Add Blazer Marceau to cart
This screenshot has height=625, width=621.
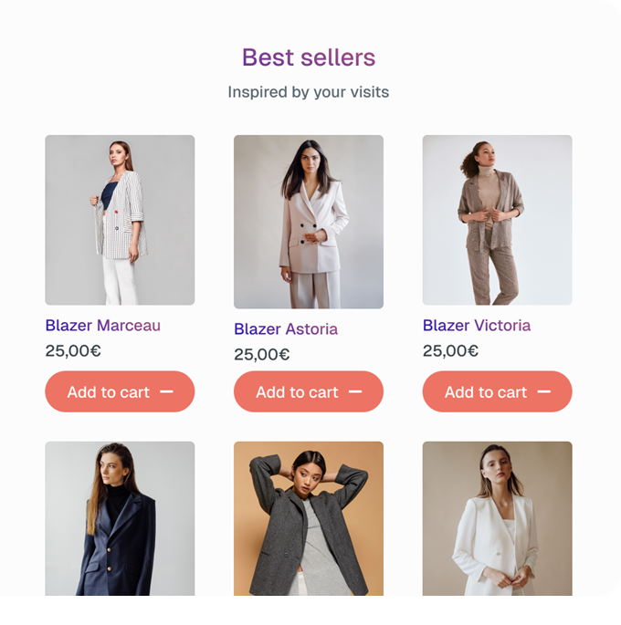coord(108,391)
